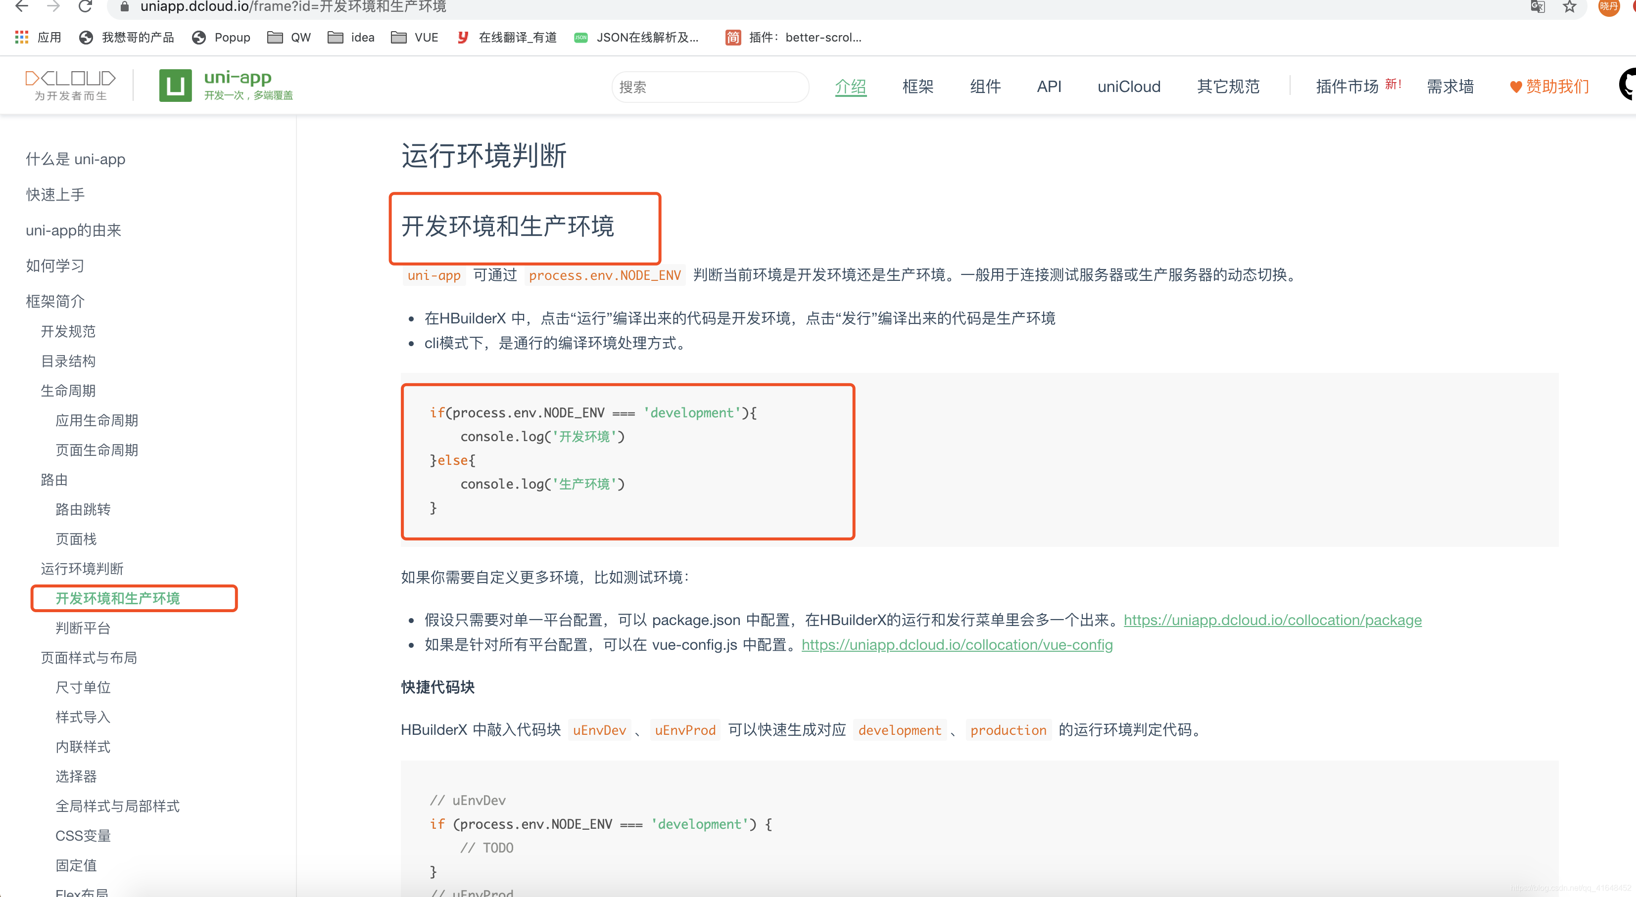The image size is (1636, 897).
Task: Click the 搜索 search input field
Action: pos(710,87)
